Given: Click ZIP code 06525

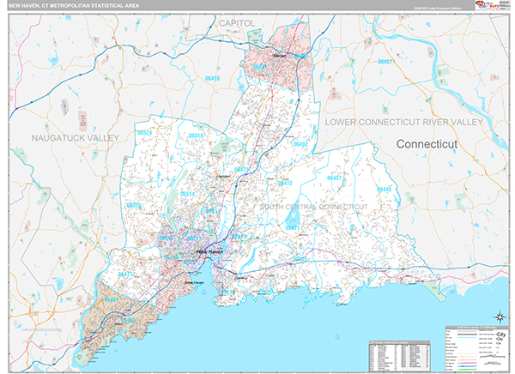Looking at the screenshot, I should (x=134, y=205).
